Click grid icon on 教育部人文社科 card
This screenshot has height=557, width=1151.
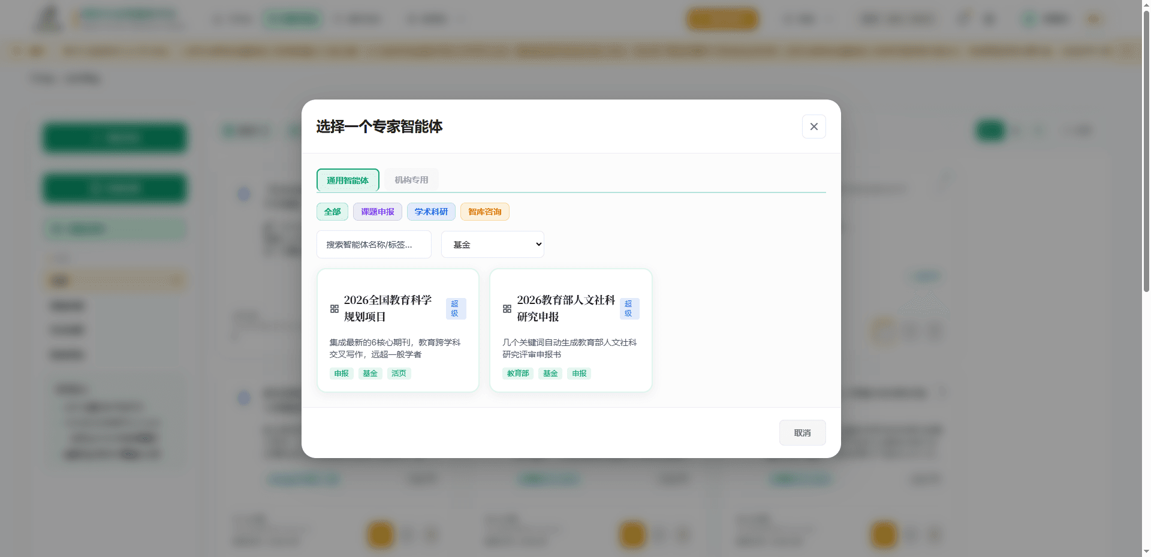point(507,309)
